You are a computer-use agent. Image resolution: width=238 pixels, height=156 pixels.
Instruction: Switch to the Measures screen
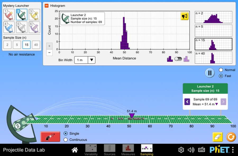pos(128,150)
